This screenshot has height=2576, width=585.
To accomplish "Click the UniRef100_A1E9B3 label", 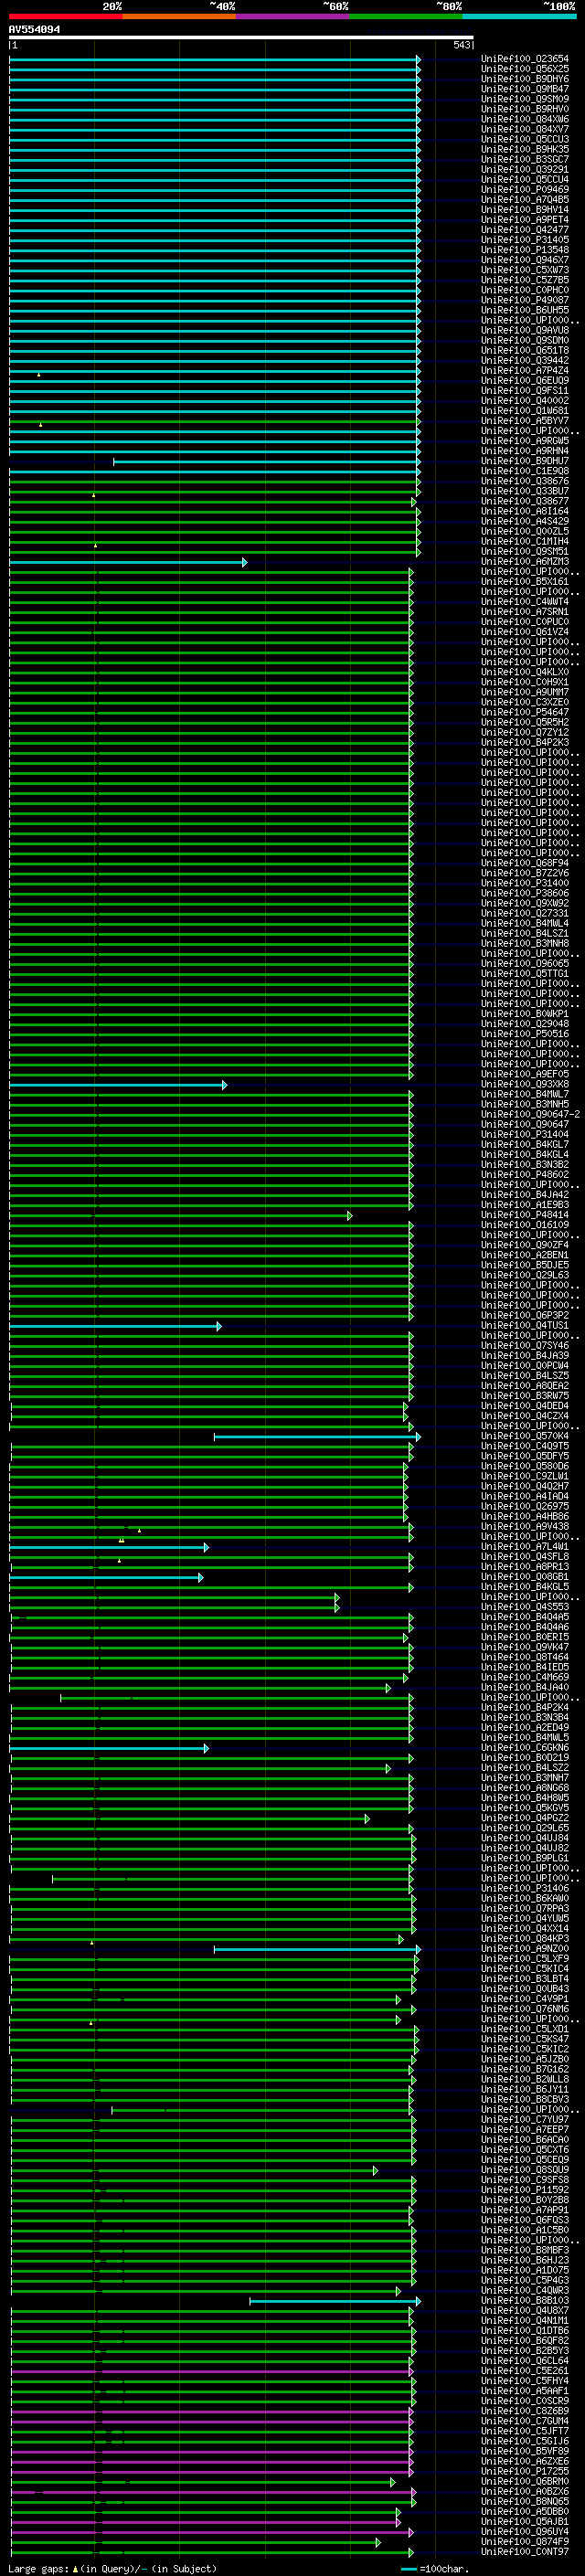I will pyautogui.click(x=524, y=1206).
